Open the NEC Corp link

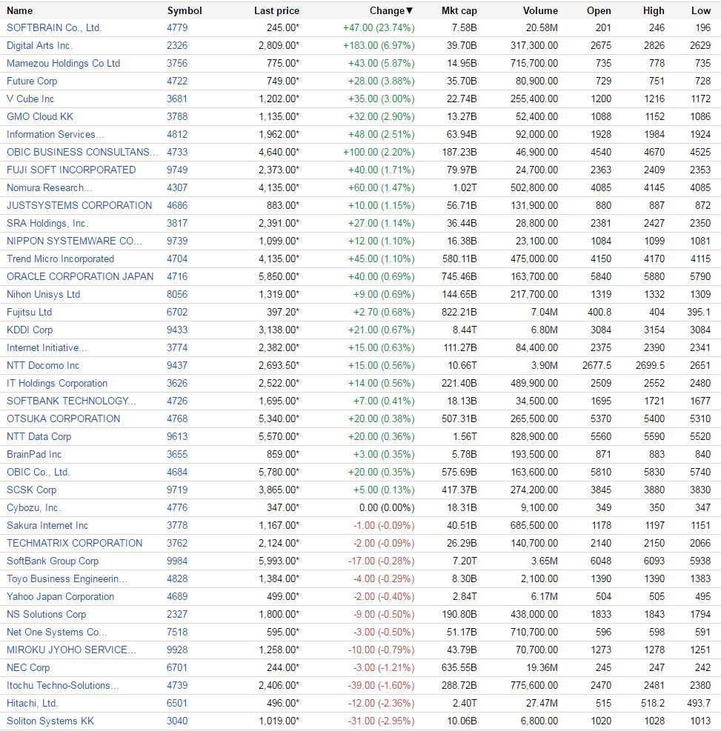click(28, 667)
